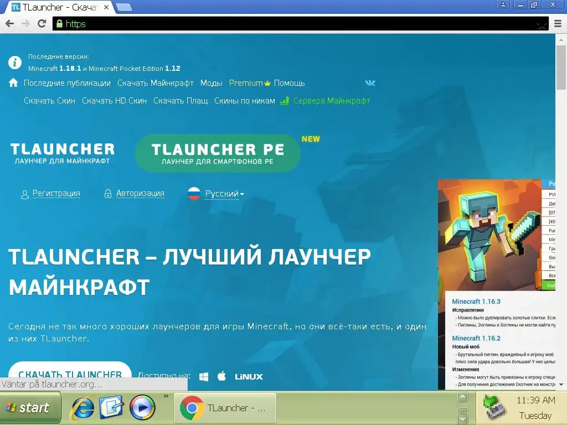Click the taskbar scroll up arrow
This screenshot has height=425, width=567.
click(462, 397)
